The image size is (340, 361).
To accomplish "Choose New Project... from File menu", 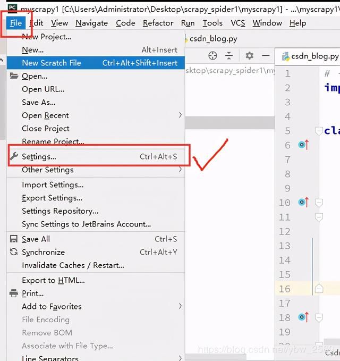I will pos(96,37).
